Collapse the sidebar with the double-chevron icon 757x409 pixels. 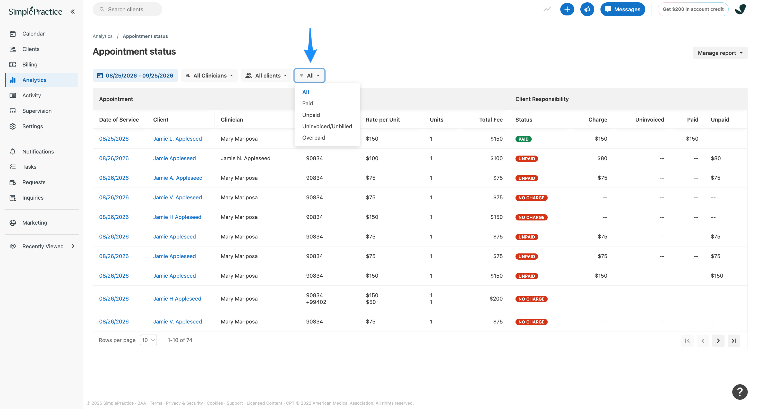[x=73, y=12]
